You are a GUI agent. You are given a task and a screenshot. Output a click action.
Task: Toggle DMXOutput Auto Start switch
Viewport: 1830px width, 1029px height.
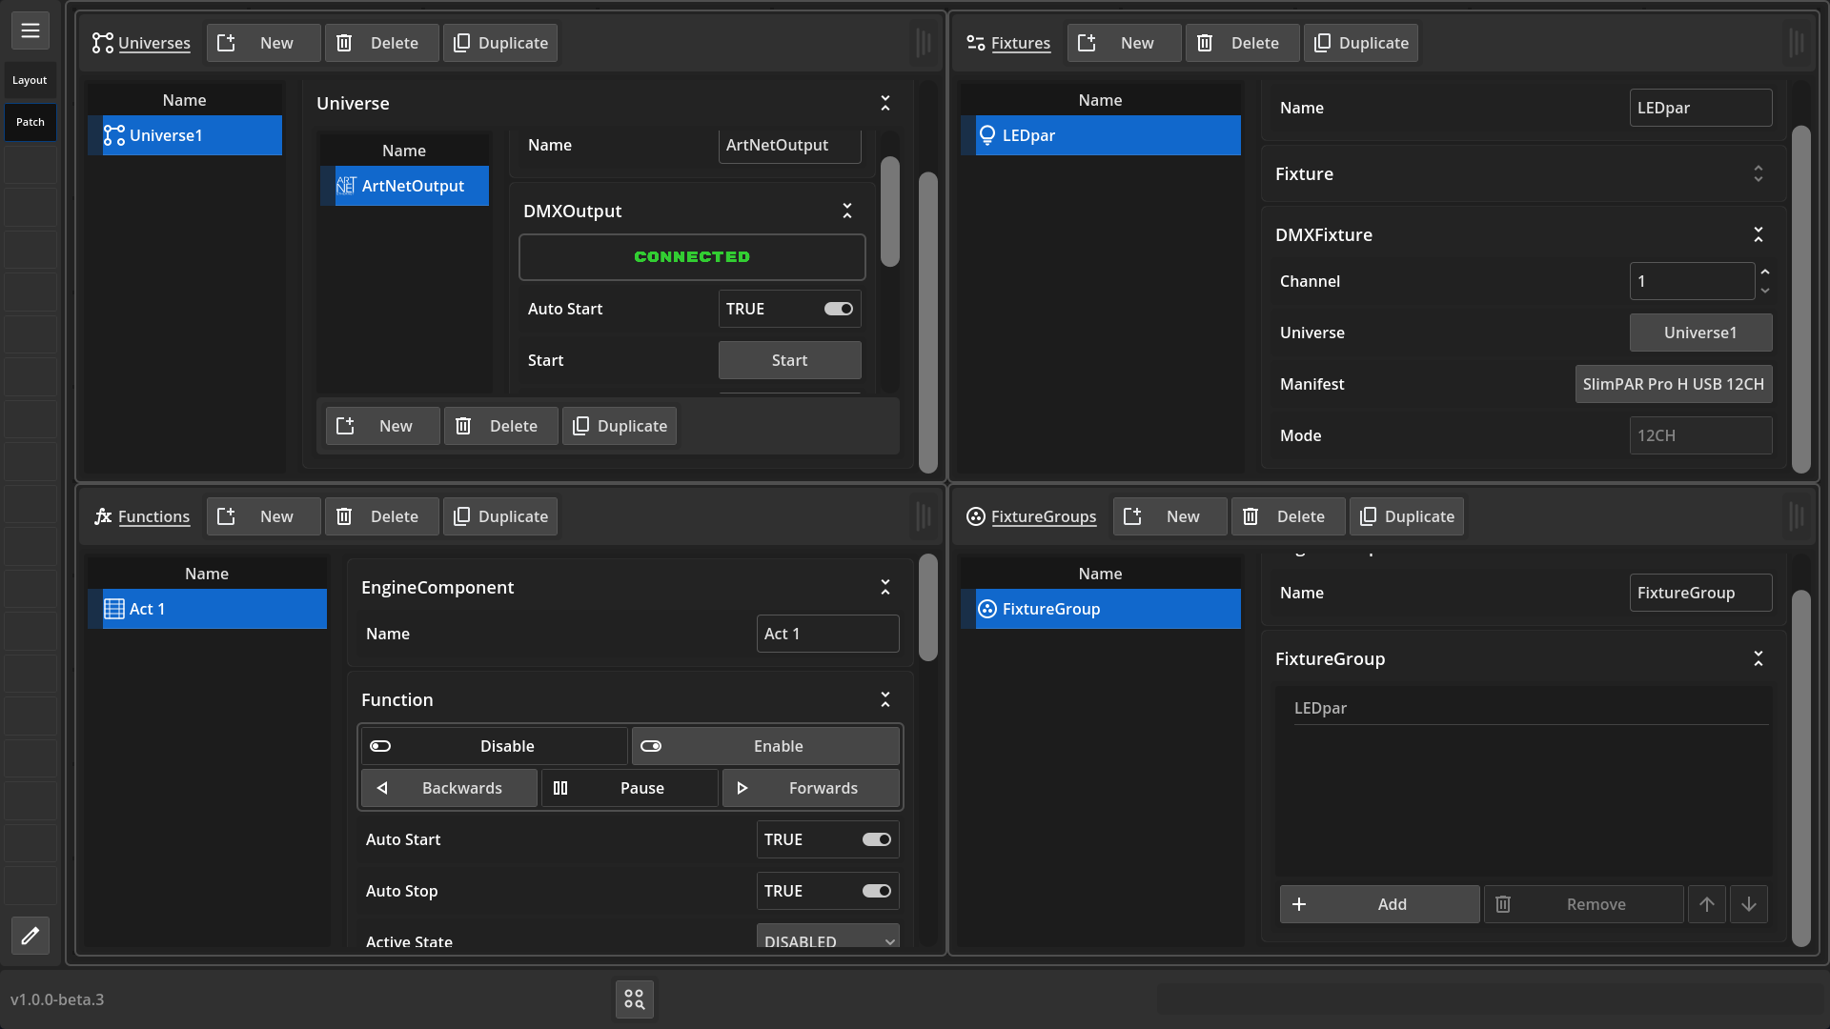click(838, 309)
